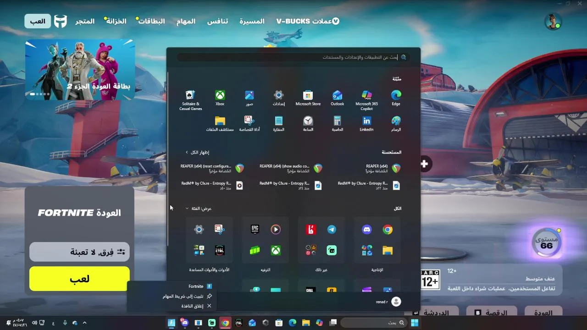The width and height of the screenshot is (587, 330).
Task: Open the Fortnite headset social icon
Action: click(61, 21)
